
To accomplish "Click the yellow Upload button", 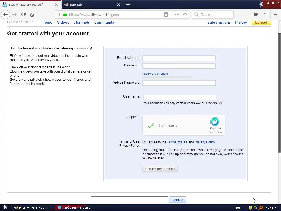I will [261, 23].
